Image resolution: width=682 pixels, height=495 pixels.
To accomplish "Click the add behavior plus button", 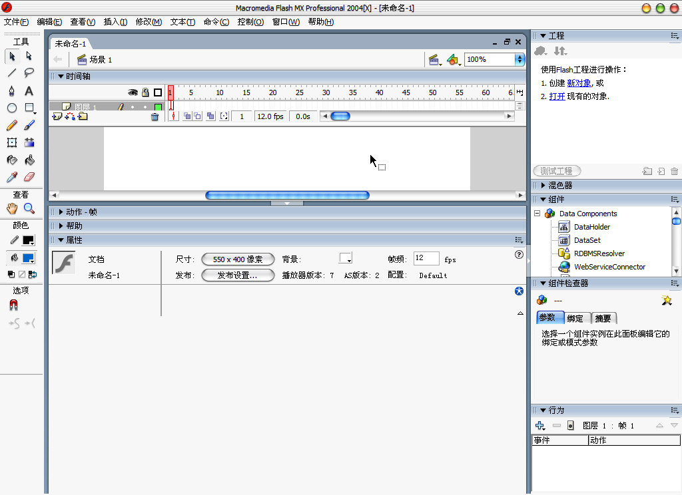I will [x=539, y=426].
